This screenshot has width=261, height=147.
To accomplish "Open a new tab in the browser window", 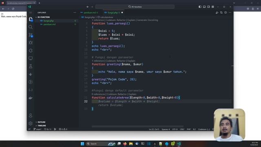I will (x=39, y=3).
